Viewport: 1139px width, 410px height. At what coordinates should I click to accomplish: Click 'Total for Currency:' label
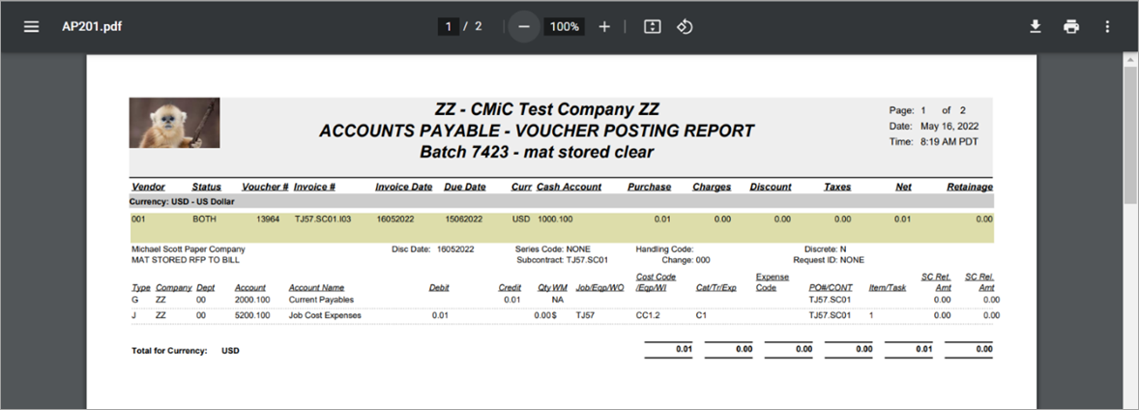tap(169, 350)
